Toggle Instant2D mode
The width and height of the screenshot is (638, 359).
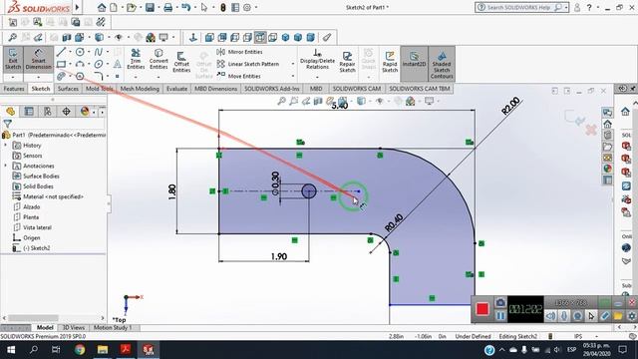414,60
